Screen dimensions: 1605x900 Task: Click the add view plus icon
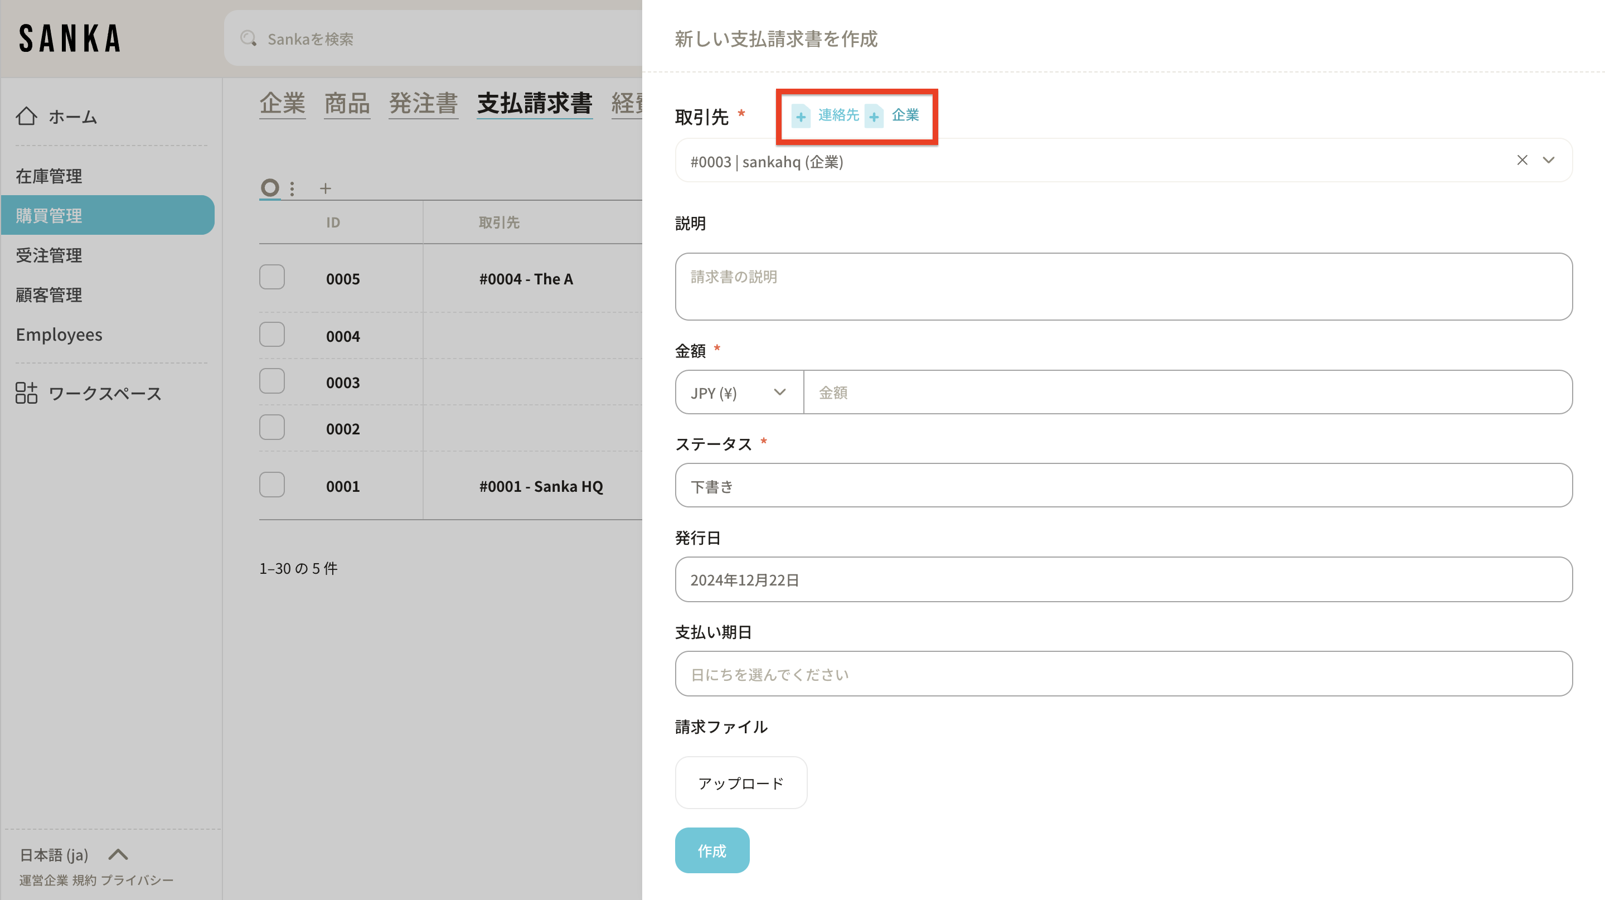pos(325,188)
